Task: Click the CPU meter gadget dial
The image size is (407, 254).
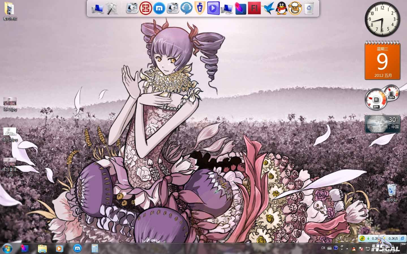Action: (x=376, y=99)
